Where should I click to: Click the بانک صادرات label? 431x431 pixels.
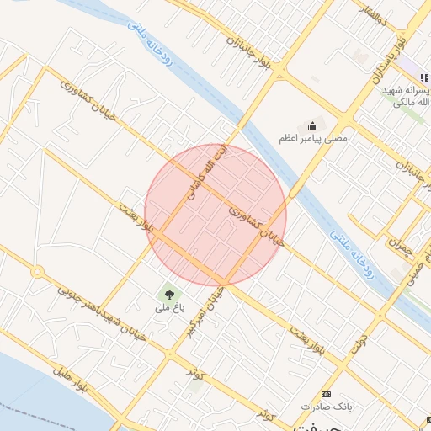click(327, 407)
